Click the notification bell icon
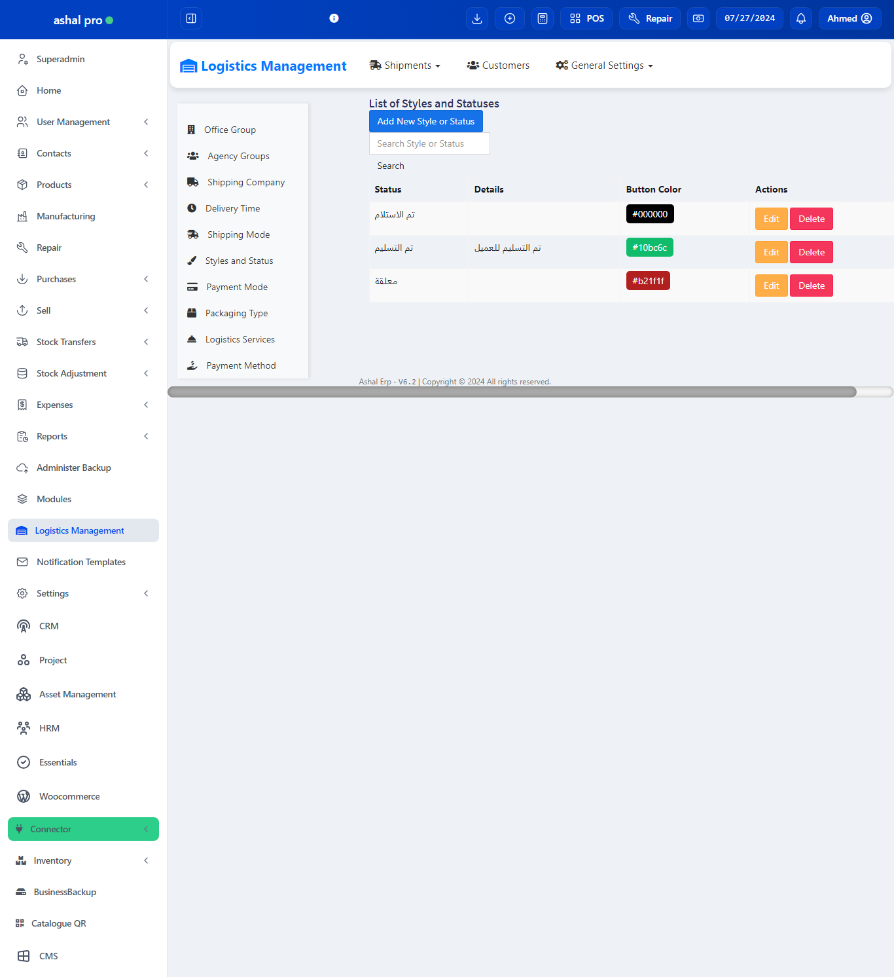This screenshot has width=894, height=977. pos(801,18)
